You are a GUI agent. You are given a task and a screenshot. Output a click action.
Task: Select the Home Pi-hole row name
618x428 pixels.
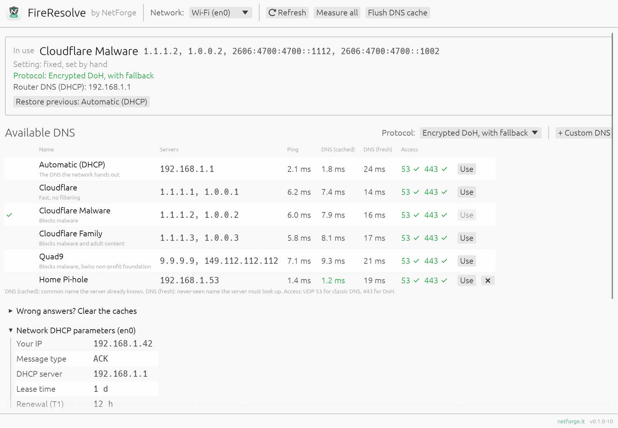tap(63, 280)
